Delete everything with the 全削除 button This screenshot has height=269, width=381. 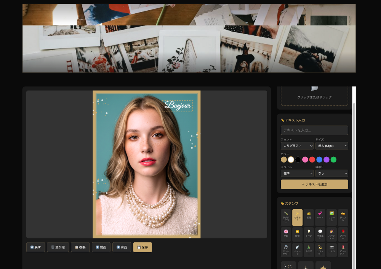(x=58, y=247)
